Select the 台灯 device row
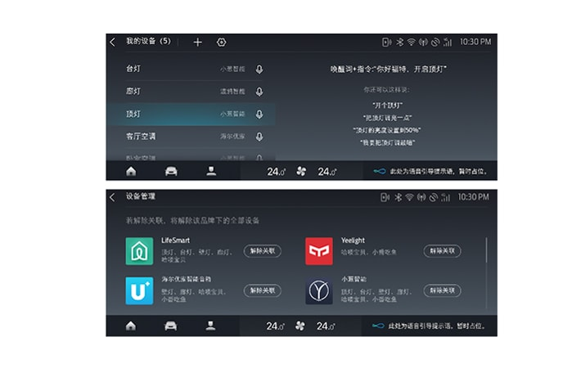The height and width of the screenshot is (386, 581). click(x=191, y=70)
